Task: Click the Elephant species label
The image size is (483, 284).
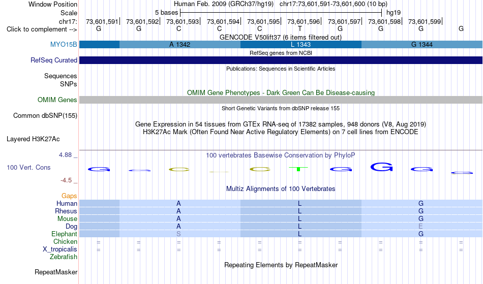Action: [64, 234]
